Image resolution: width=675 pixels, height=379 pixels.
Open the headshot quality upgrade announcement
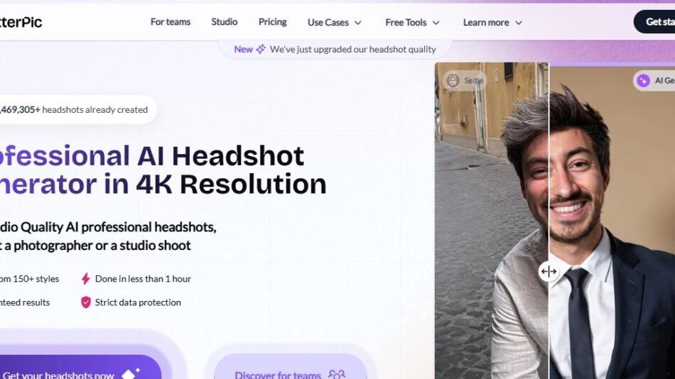click(352, 49)
